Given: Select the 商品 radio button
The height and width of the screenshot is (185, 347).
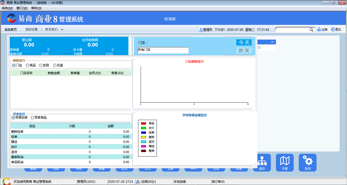Looking at the screenshot, I should click(27, 65).
